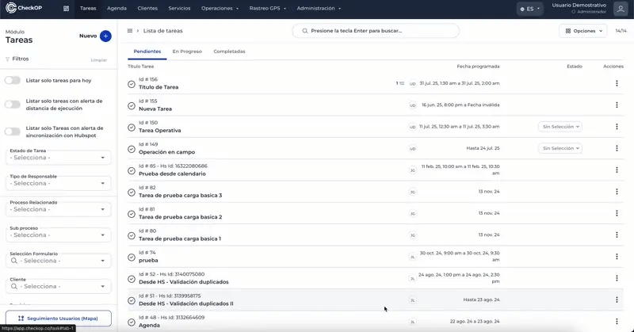Open actions menu for carga basica 1
The width and height of the screenshot is (634, 332).
point(617,235)
